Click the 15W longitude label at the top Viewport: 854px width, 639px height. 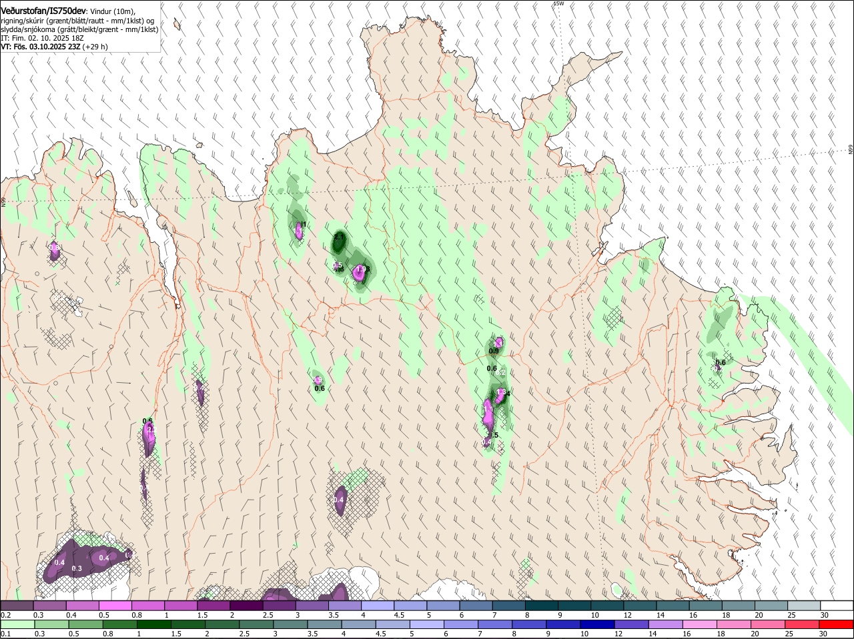(x=558, y=3)
